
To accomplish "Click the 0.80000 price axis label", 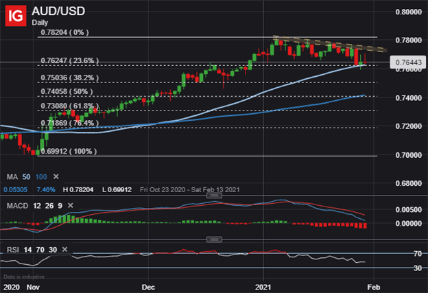I will point(408,12).
